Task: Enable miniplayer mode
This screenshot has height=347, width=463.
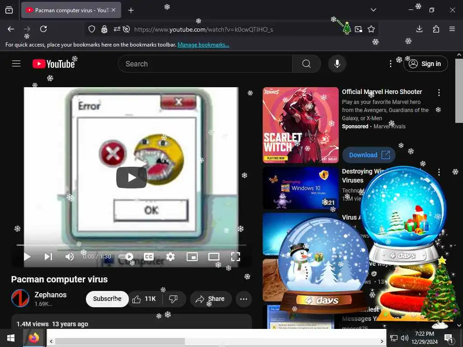Action: tap(192, 257)
